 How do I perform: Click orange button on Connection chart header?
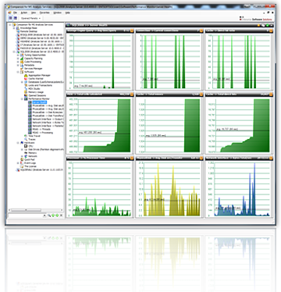(x=201, y=30)
